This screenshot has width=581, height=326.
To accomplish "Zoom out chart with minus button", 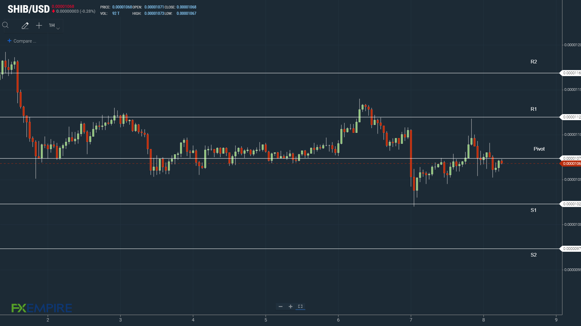I will point(281,306).
